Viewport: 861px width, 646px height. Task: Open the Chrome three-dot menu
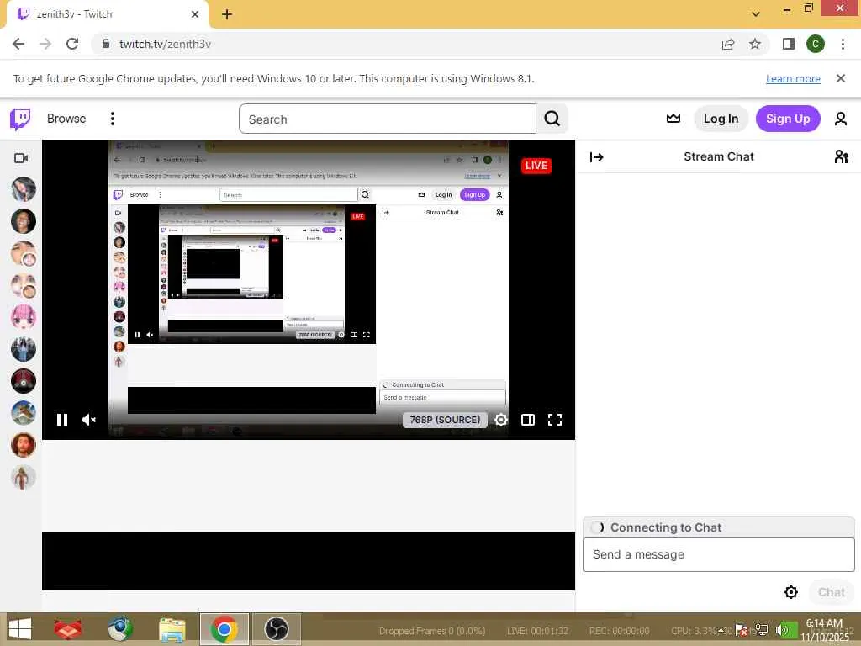pos(843,44)
